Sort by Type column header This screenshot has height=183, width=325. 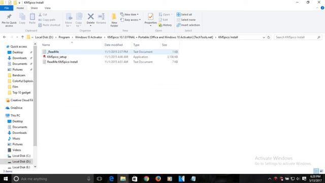(136, 45)
